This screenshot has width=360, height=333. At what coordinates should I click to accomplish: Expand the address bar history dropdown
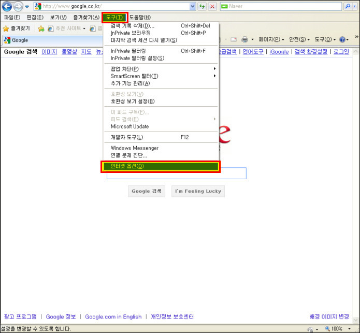pos(193,6)
